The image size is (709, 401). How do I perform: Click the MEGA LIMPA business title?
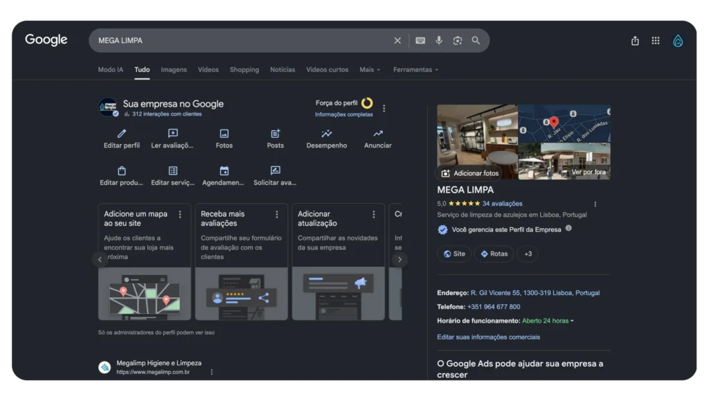point(465,190)
